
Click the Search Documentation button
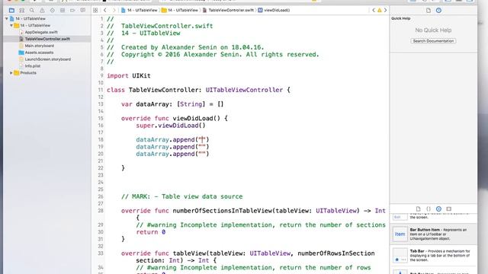click(x=433, y=41)
